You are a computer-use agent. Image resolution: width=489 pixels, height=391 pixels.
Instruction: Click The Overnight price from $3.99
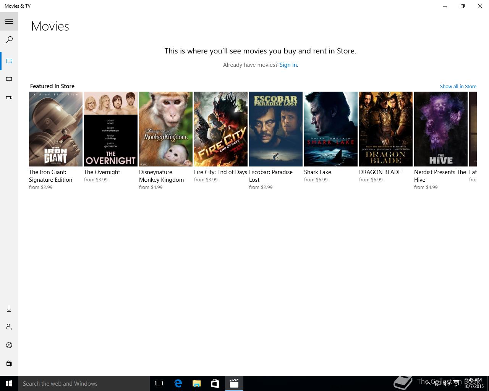(x=96, y=180)
